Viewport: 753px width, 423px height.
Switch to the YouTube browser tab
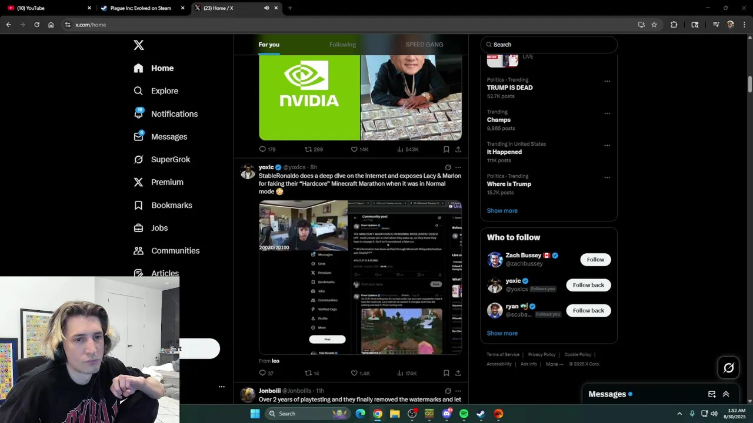tap(49, 8)
